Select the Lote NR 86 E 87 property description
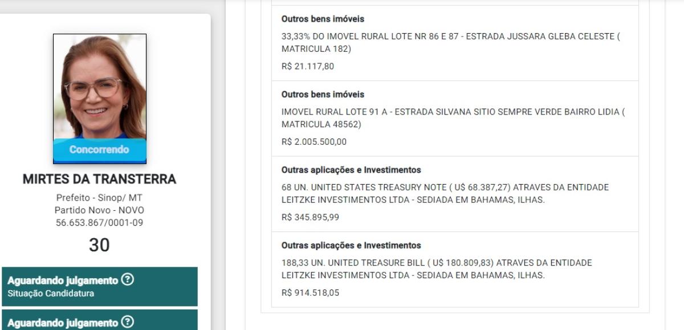The image size is (684, 330). [x=450, y=43]
